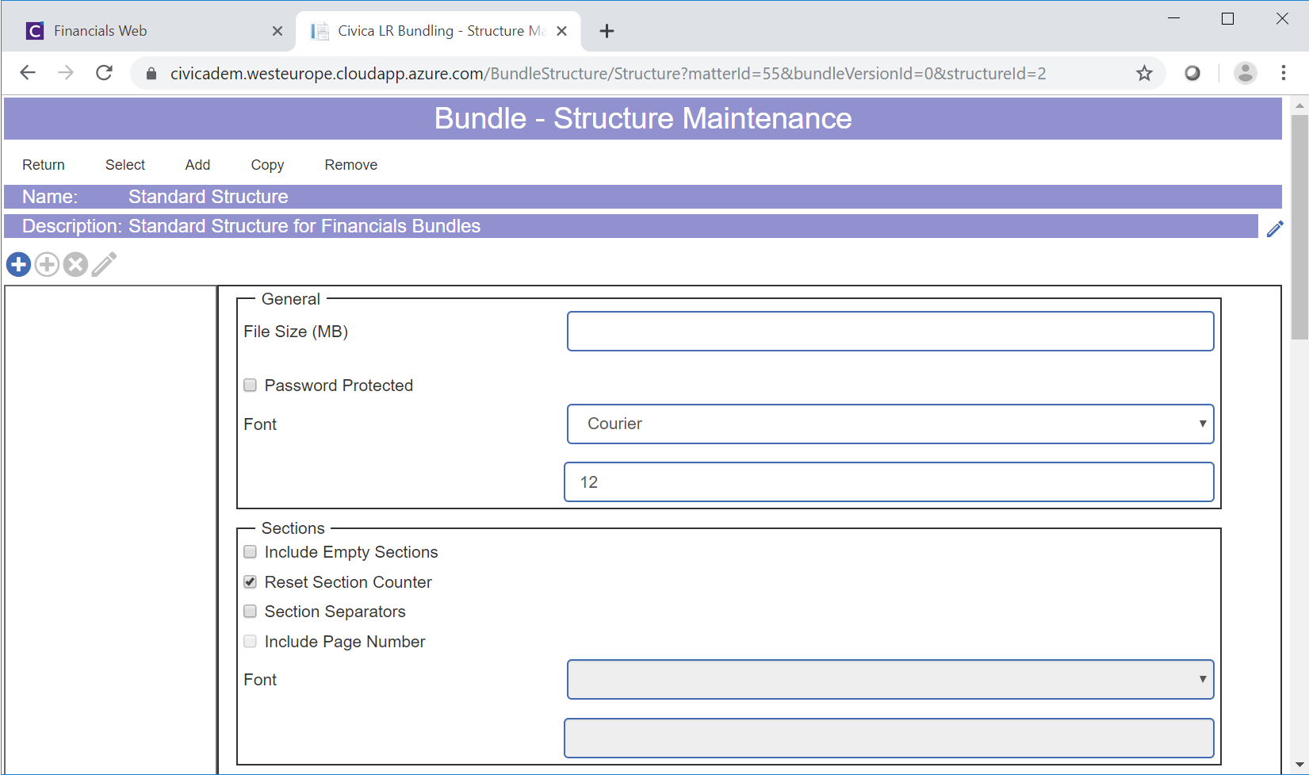
Task: Click the Reset Section Counter label
Action: (348, 582)
